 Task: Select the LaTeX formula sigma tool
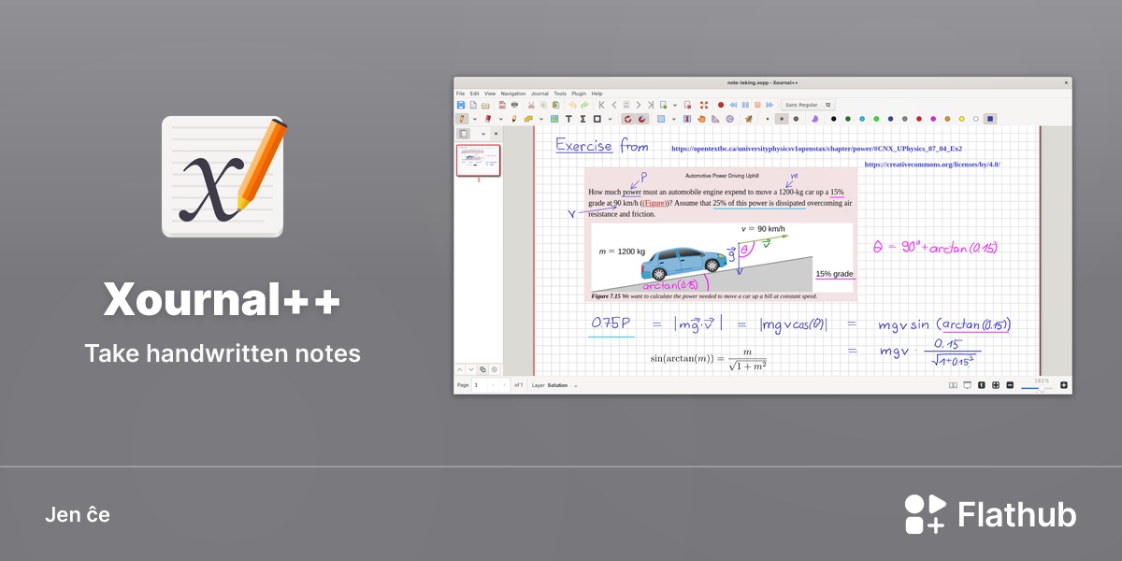click(x=583, y=119)
